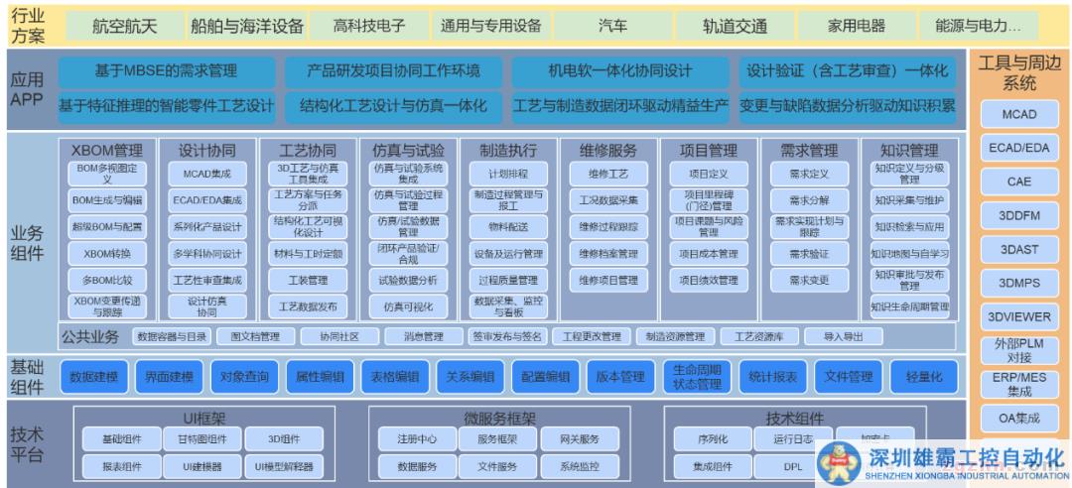The image size is (1072, 488).
Task: Select 甘特图组件 in UI框架
Action: pos(201,438)
